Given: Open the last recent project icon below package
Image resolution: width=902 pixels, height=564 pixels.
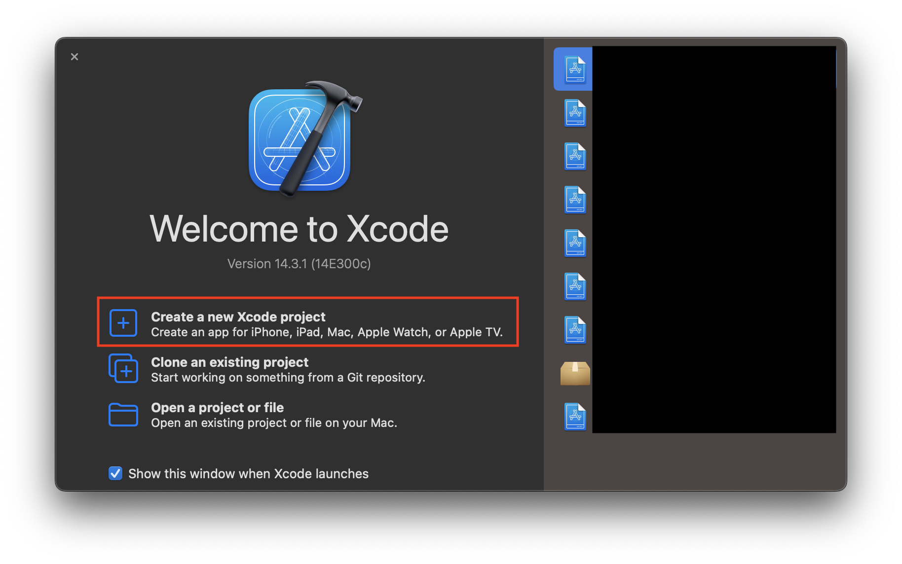Looking at the screenshot, I should tap(575, 417).
